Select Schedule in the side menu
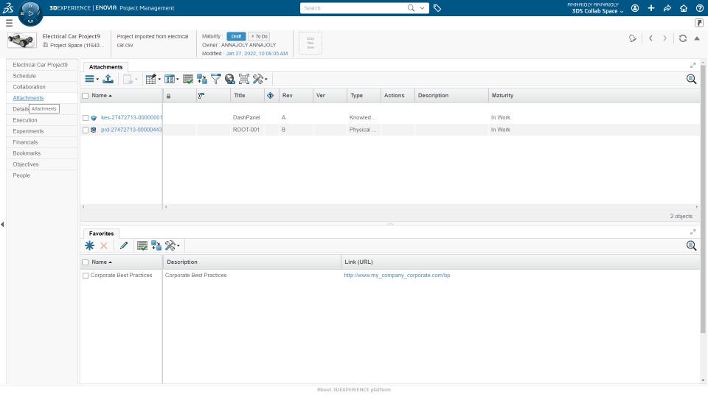This screenshot has height=398, width=708. 24,76
